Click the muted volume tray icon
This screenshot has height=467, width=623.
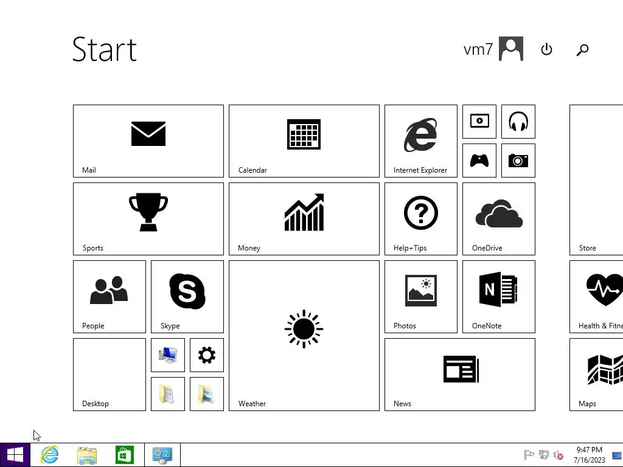point(559,455)
